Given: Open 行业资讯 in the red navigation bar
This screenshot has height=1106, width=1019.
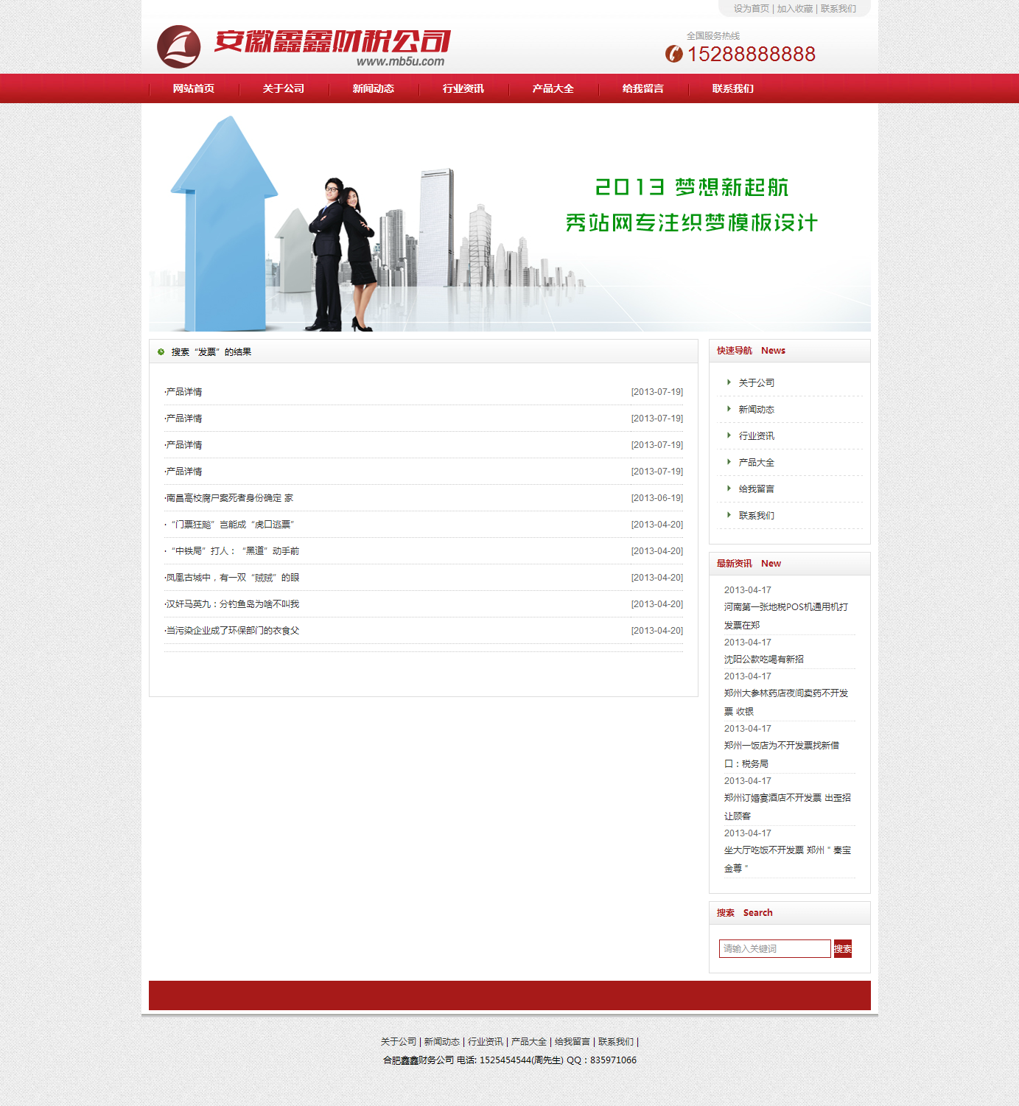Looking at the screenshot, I should click(x=463, y=88).
